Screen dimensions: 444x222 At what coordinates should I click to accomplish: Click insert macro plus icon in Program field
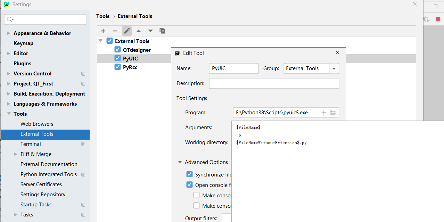[324, 113]
